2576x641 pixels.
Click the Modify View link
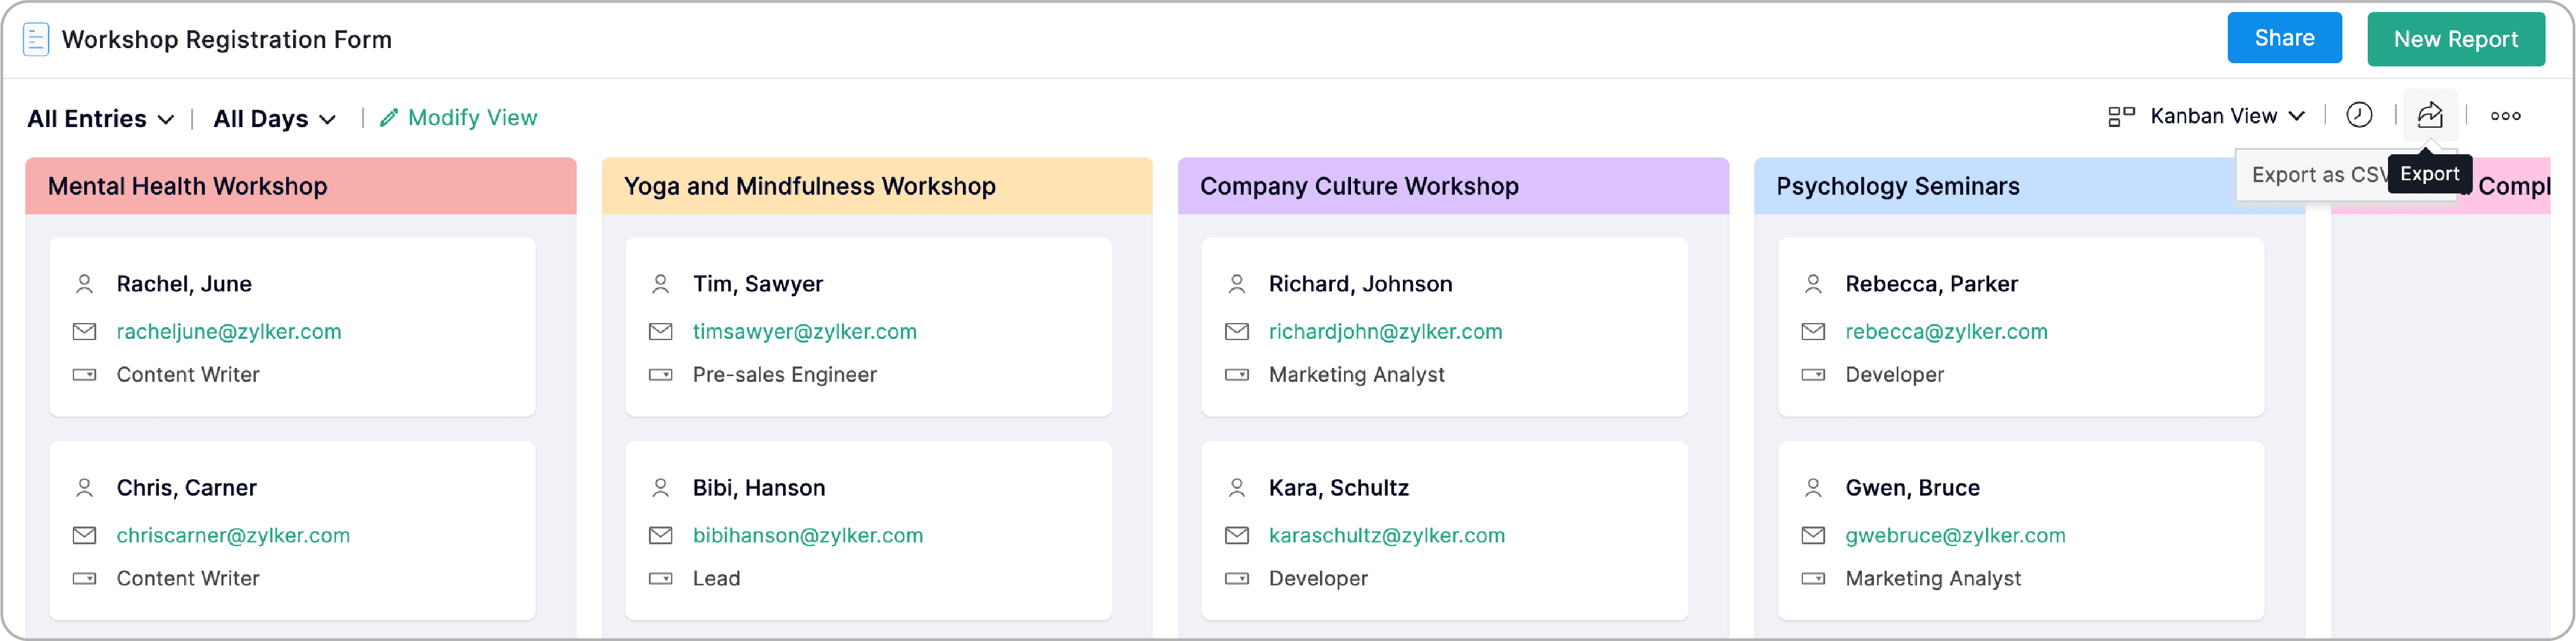click(x=472, y=118)
